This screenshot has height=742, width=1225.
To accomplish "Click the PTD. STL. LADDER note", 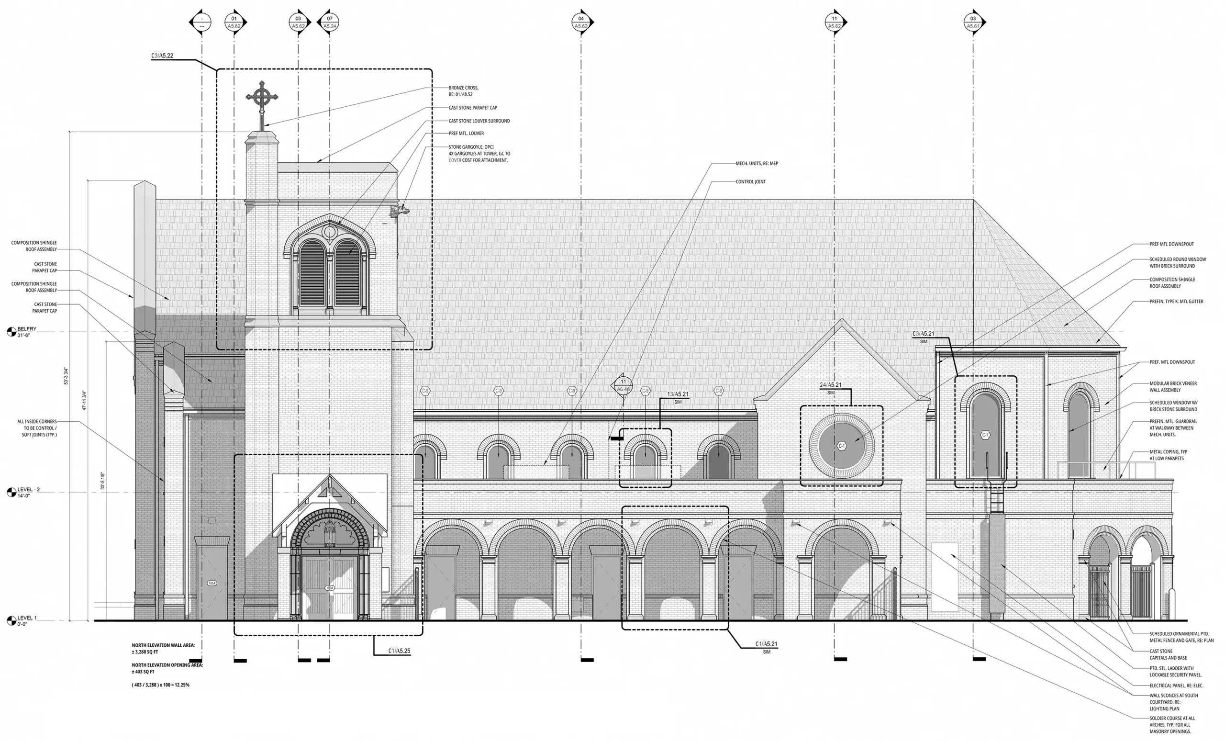I will pyautogui.click(x=1176, y=671).
